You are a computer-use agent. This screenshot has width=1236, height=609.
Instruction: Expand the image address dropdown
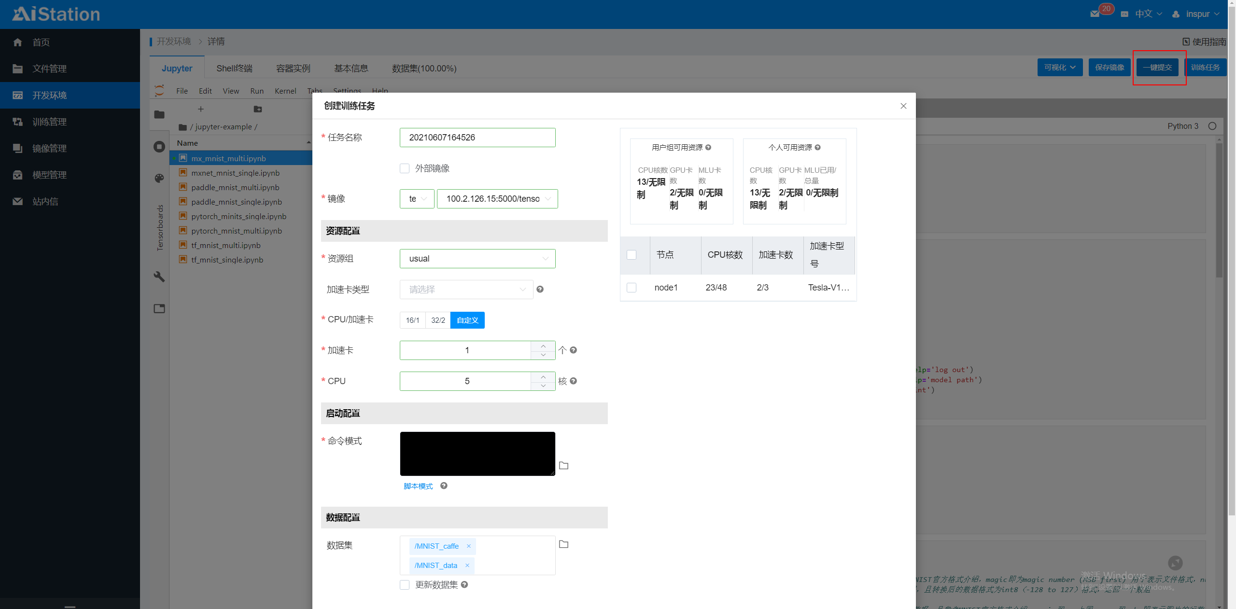pos(497,199)
